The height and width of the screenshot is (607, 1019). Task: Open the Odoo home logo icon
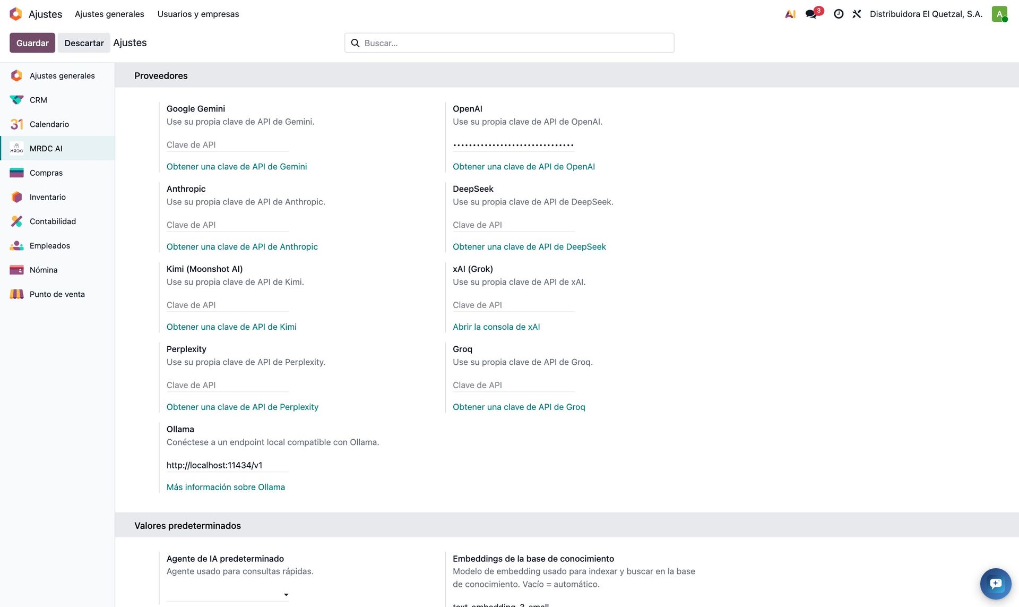tap(16, 14)
